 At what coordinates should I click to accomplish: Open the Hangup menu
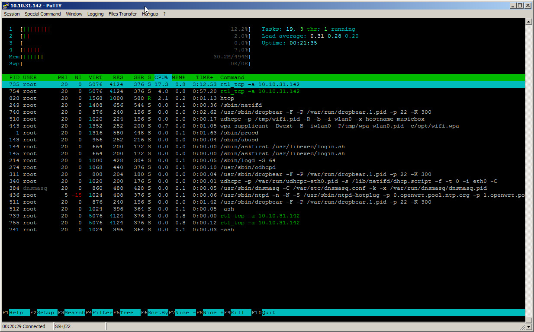[150, 14]
